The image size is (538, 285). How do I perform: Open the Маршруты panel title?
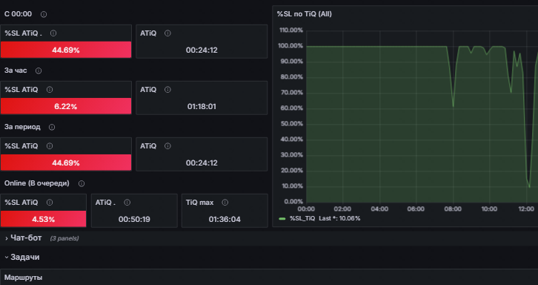pyautogui.click(x=23, y=278)
